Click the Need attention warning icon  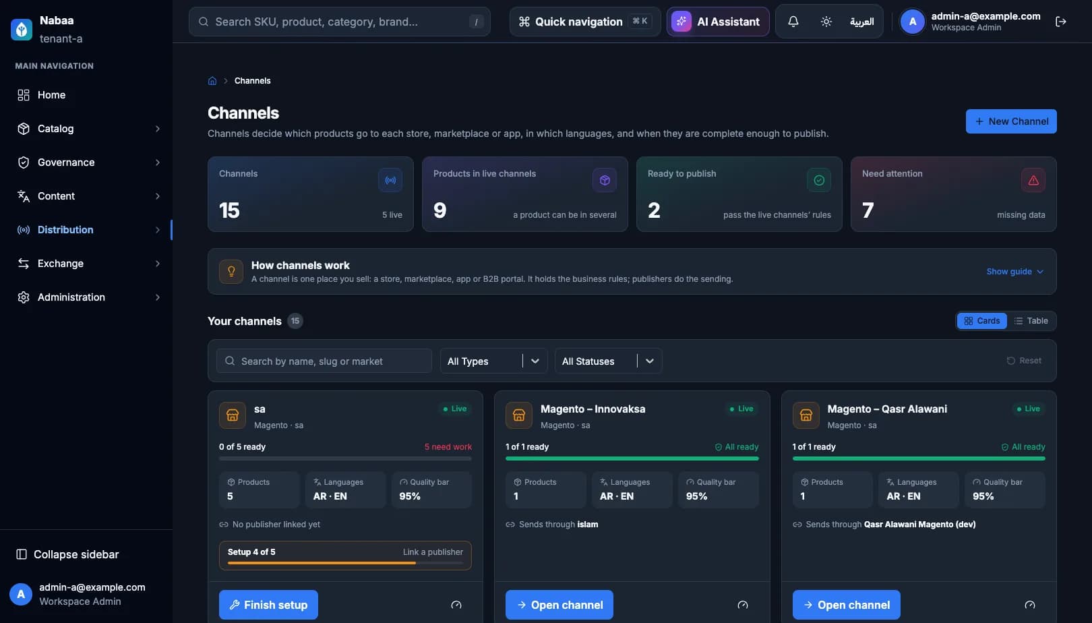tap(1033, 180)
